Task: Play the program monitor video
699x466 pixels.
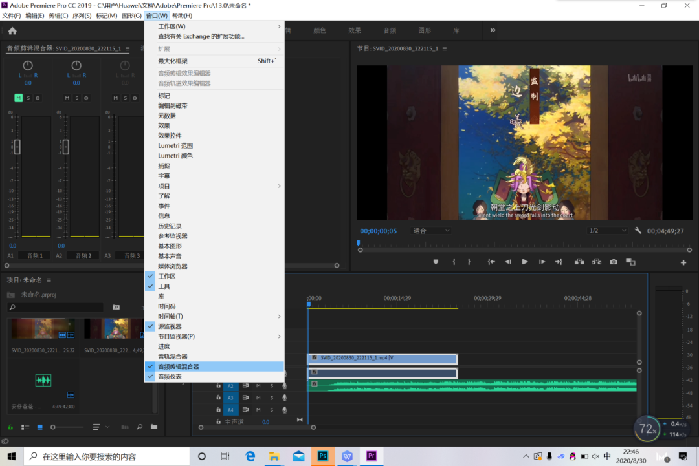Action: tap(525, 262)
